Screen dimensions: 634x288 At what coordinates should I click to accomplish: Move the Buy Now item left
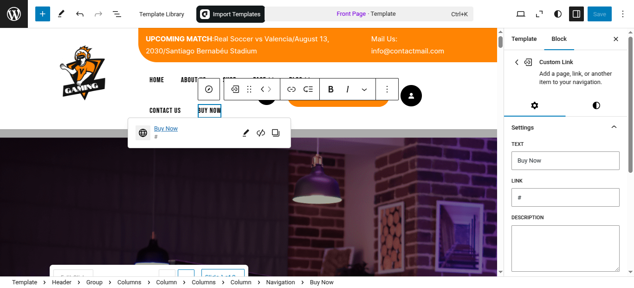click(x=262, y=89)
